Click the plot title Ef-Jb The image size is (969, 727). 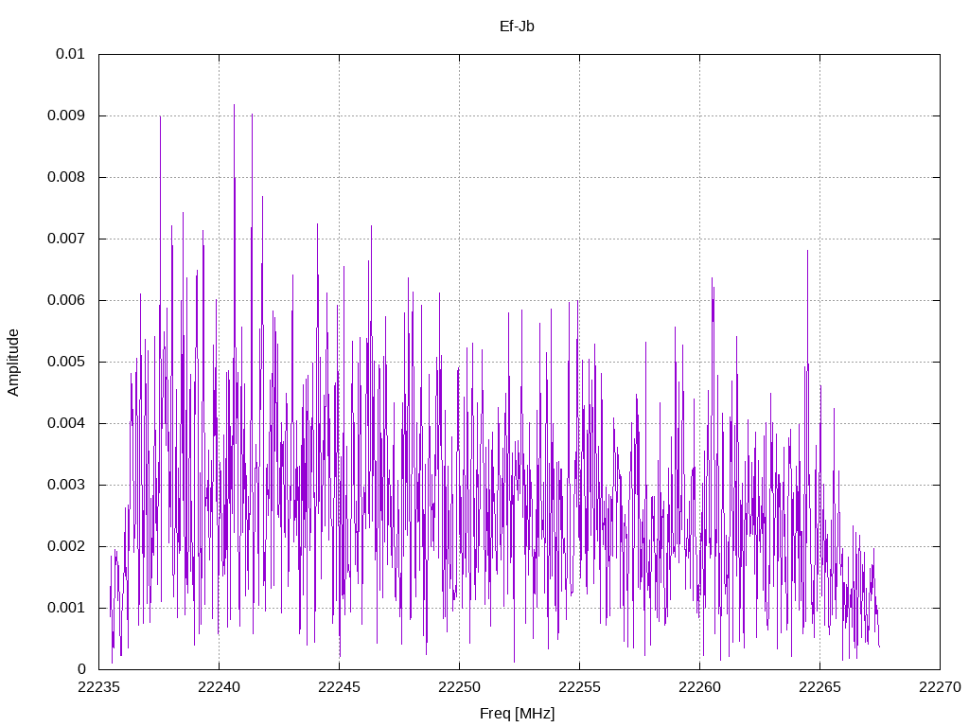click(517, 26)
